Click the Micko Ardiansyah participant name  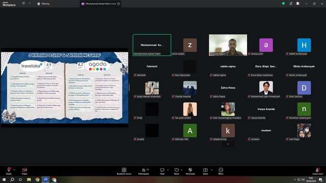pos(304,67)
